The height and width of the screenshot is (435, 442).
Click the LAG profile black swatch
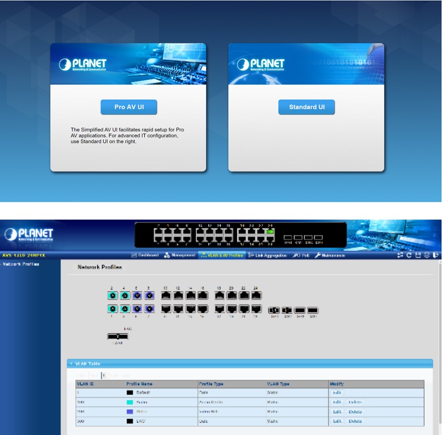pos(130,421)
